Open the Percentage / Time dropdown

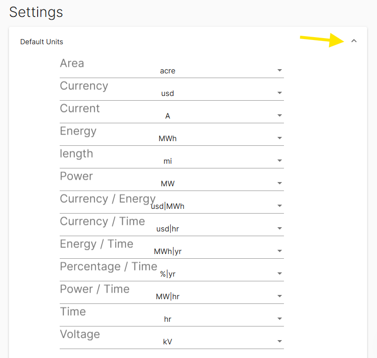pos(279,273)
